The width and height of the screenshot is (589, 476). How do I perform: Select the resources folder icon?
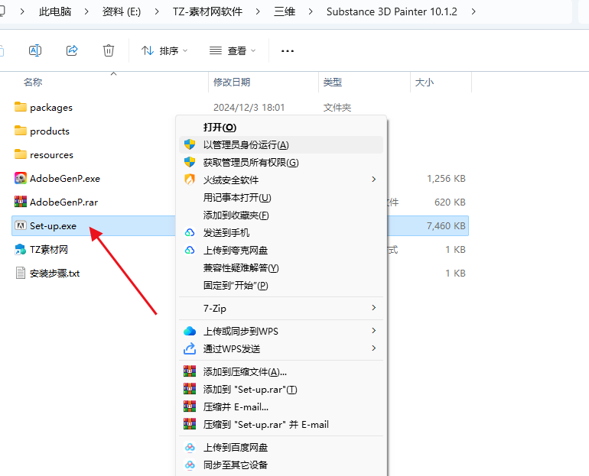21,154
